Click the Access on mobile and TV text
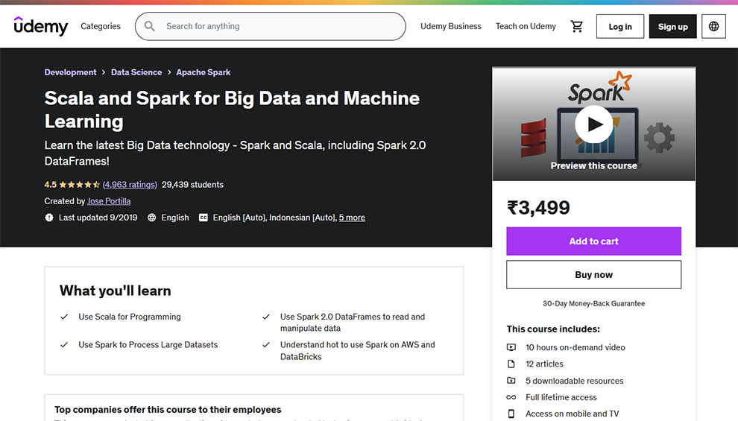 pyautogui.click(x=572, y=414)
